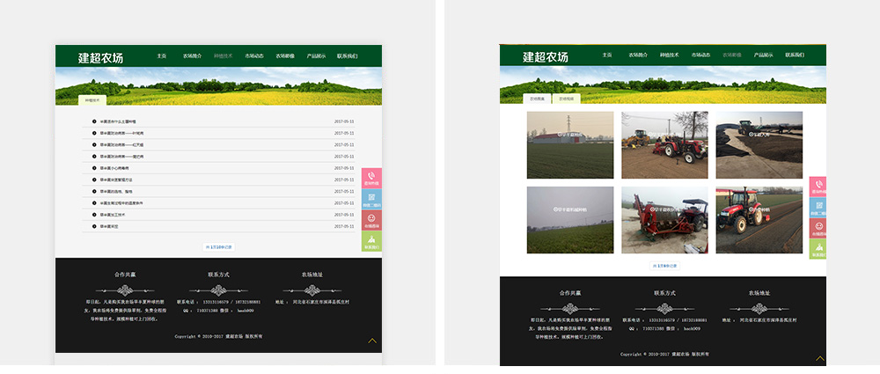Screen dimensions: 880x374
Task: Open top-middle red tractor photo thumbnail
Action: pyautogui.click(x=664, y=145)
